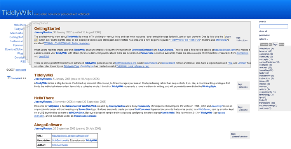Click the 'systemConfig (1)' tag
This screenshot has height=149, width=291.
point(267,92)
